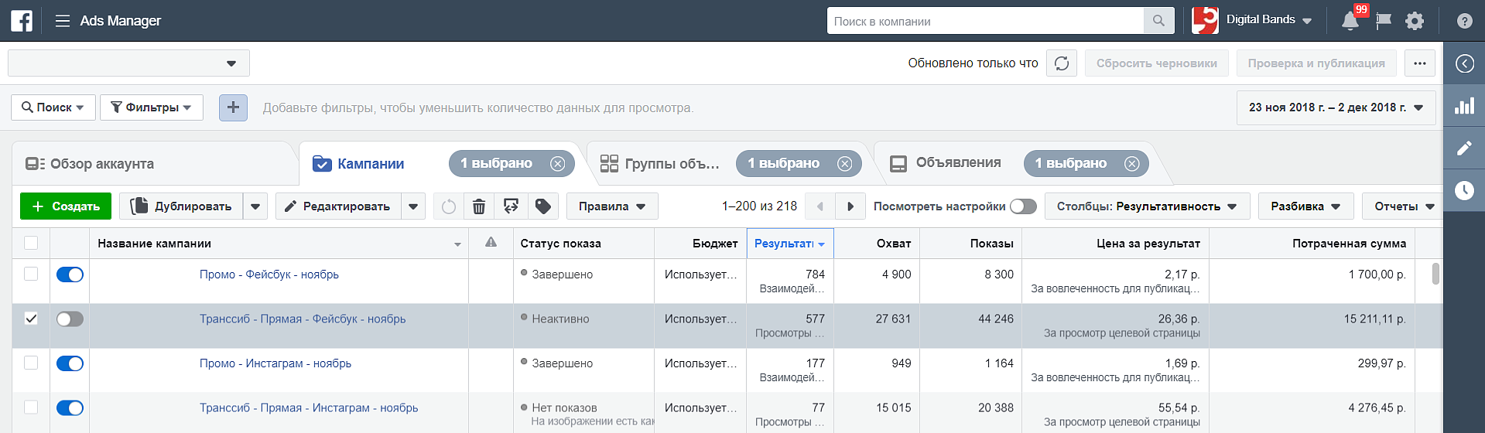This screenshot has height=433, width=1485.
Task: Add a filter with the plus button
Action: coord(233,107)
